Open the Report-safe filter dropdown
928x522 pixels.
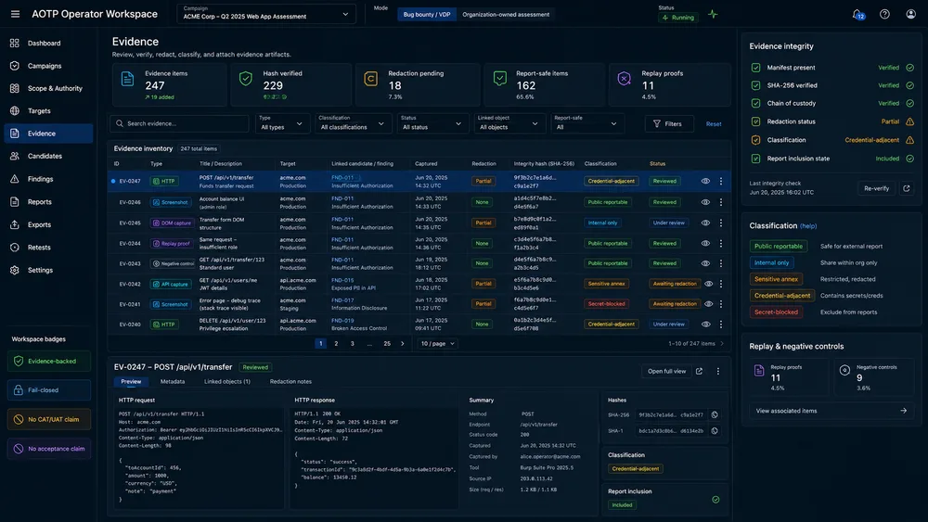pyautogui.click(x=586, y=123)
